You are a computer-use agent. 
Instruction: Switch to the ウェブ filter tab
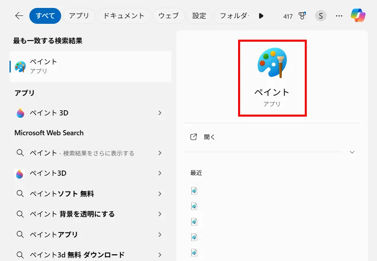tap(169, 16)
